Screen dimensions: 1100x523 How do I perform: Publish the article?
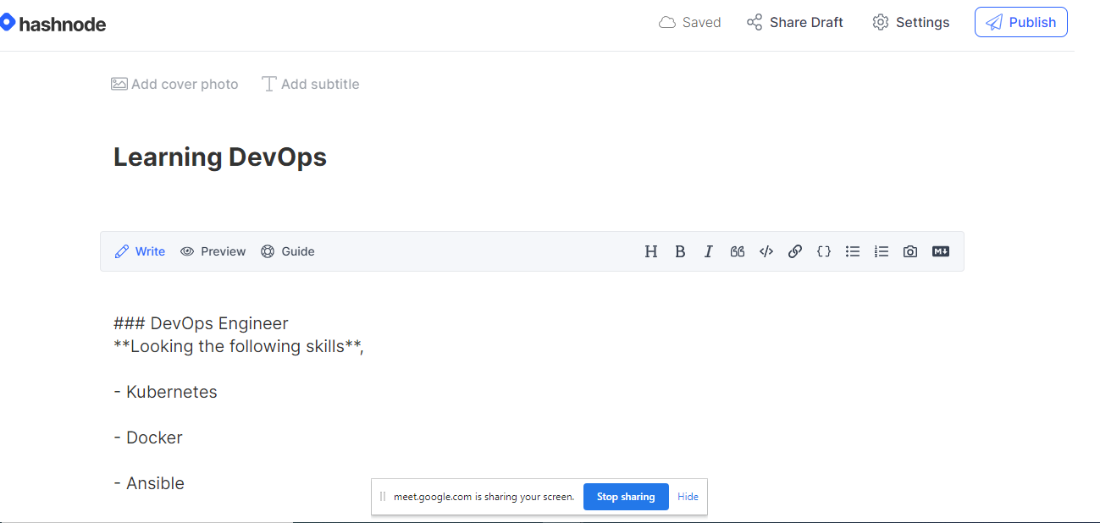[1021, 22]
